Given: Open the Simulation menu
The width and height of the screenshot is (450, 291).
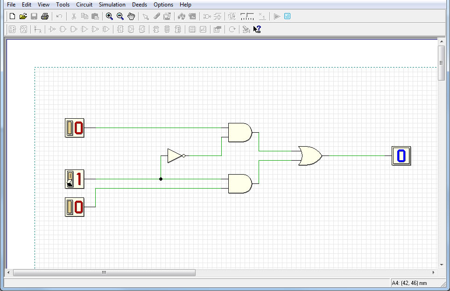Looking at the screenshot, I should 112,5.
